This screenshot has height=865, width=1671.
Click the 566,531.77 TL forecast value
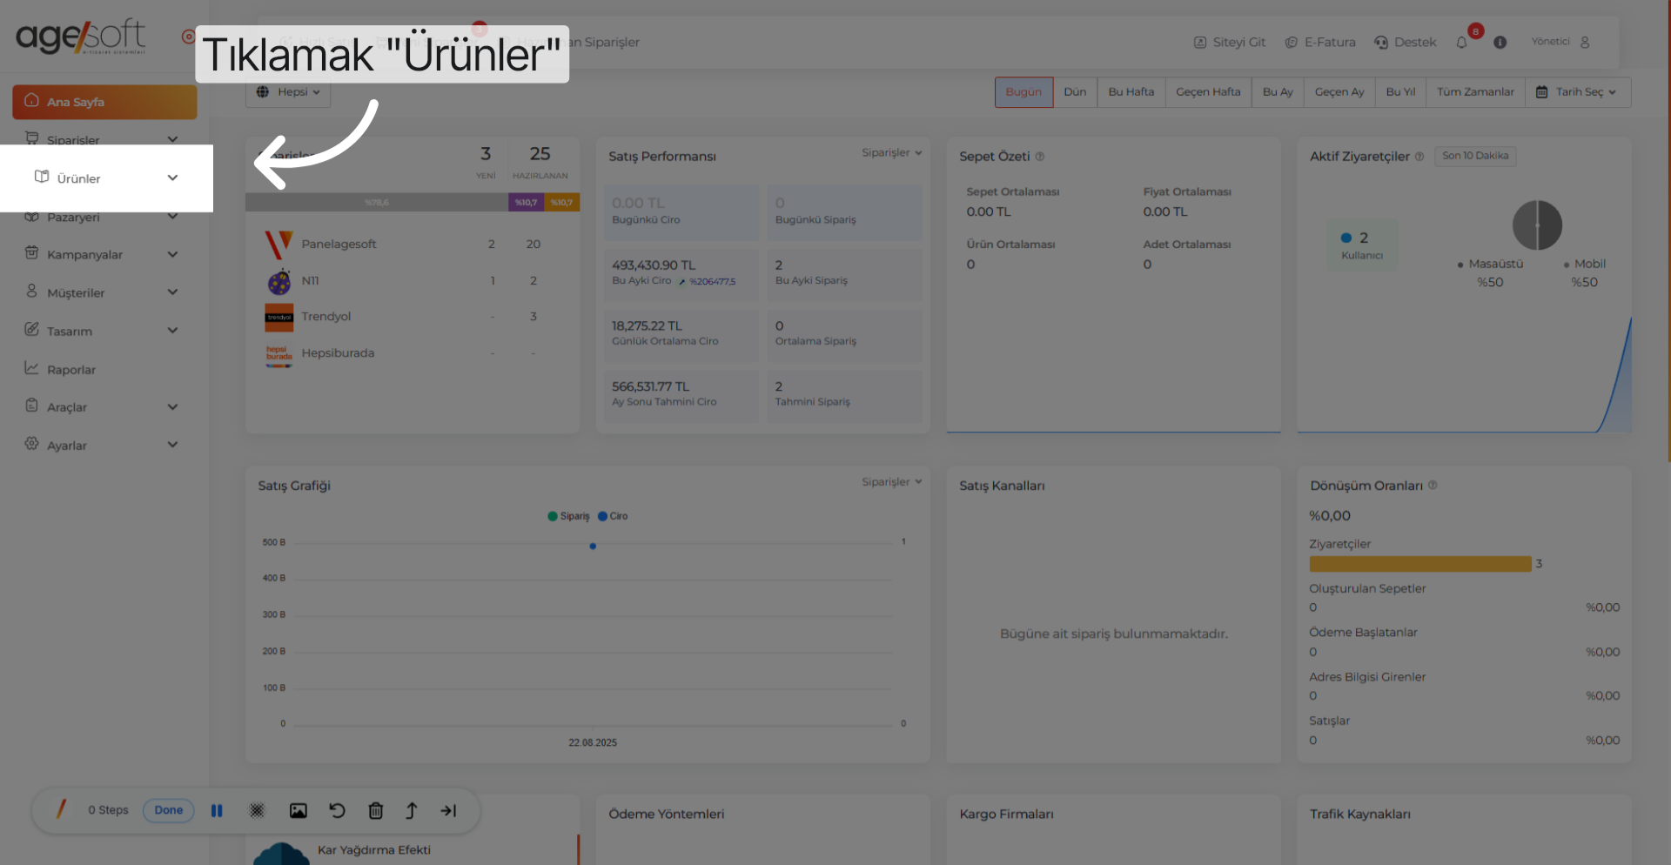(650, 386)
